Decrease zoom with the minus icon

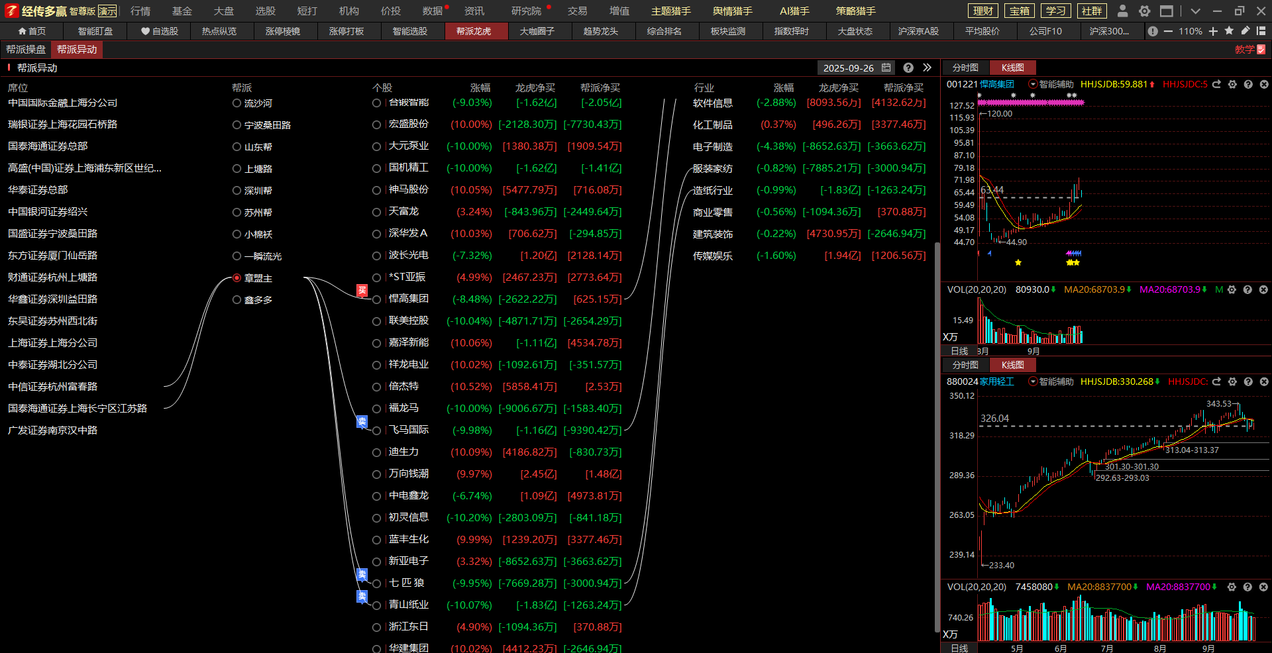pos(1168,31)
